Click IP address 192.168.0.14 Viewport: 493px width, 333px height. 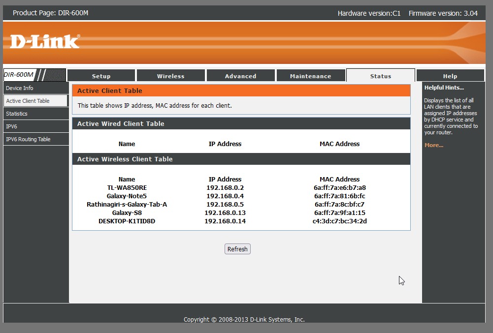pos(225,221)
